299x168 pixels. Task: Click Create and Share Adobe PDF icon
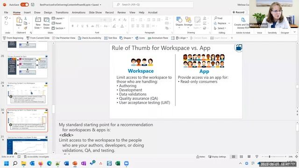point(243,20)
